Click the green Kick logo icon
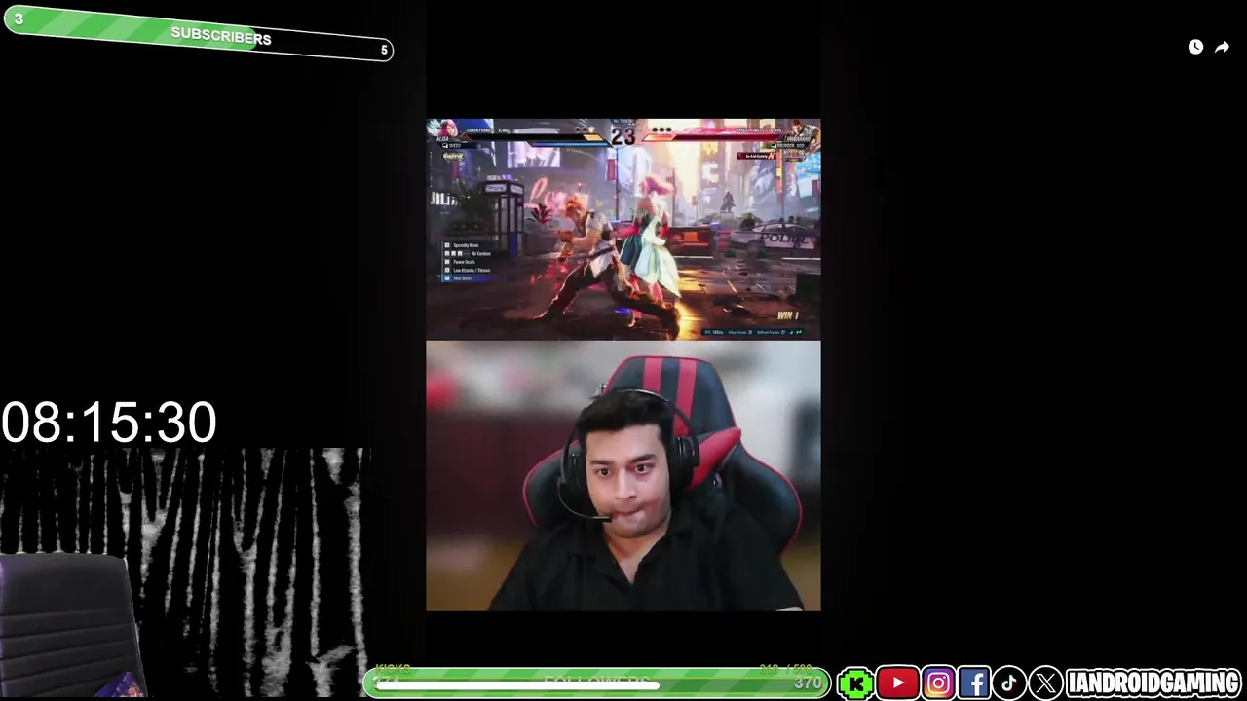Viewport: 1247px width, 701px height. coord(855,683)
